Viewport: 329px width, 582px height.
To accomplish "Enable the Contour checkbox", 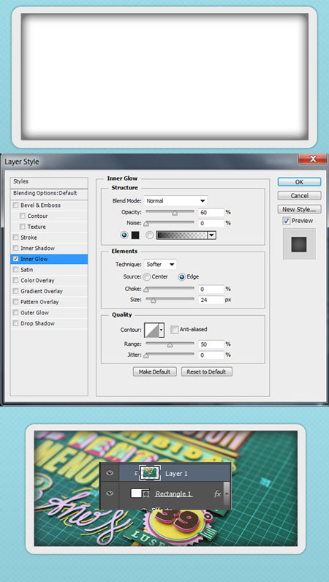I will (x=23, y=216).
